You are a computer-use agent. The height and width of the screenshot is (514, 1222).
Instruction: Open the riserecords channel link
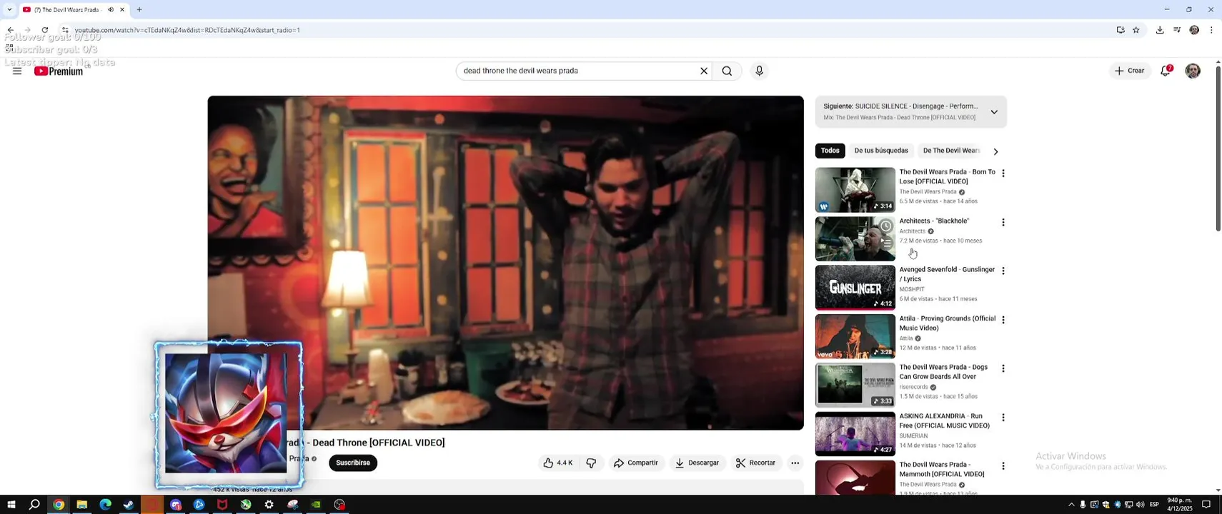click(913, 387)
